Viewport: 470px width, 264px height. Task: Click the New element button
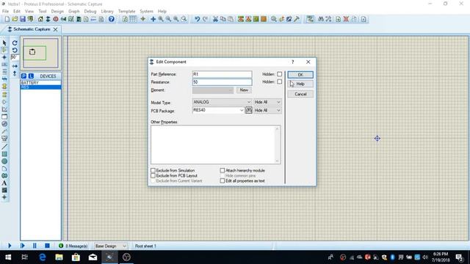(244, 90)
